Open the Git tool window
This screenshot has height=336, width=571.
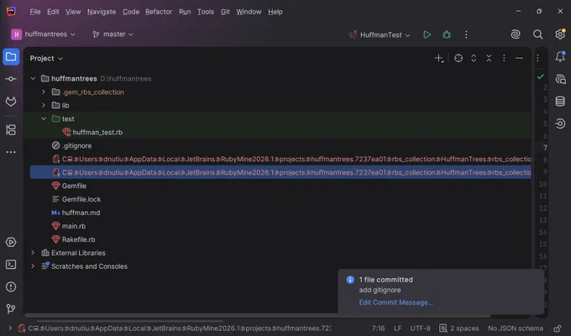click(x=11, y=309)
